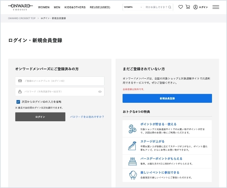Open the KIDS&OTHERS navigation menu
This screenshot has height=188, width=227.
pyautogui.click(x=75, y=7)
